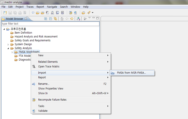188x119 pixels.
Task: Open the Traces menu in menu bar
Action: (30, 7)
